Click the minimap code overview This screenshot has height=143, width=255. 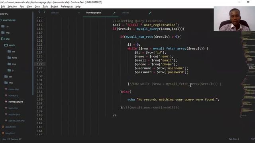tap(247, 75)
